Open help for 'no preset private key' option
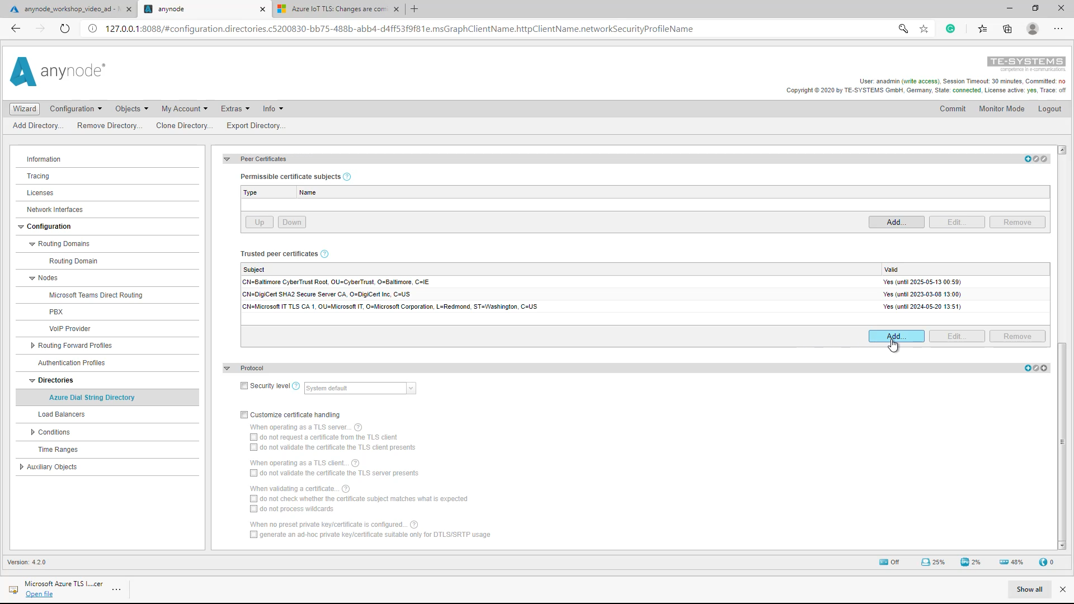 [414, 525]
